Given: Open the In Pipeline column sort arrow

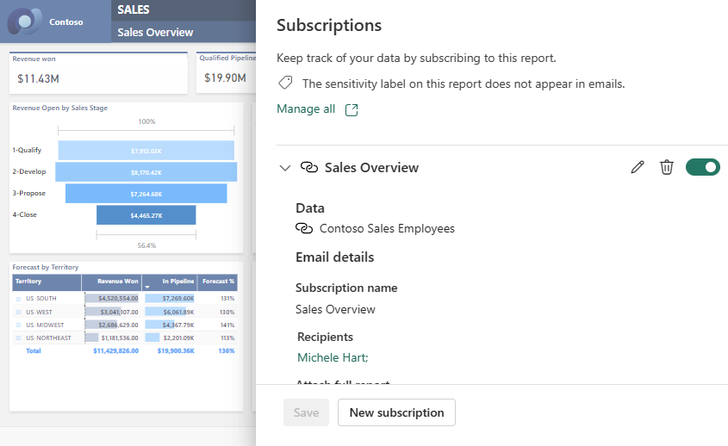Looking at the screenshot, I should 147,288.
